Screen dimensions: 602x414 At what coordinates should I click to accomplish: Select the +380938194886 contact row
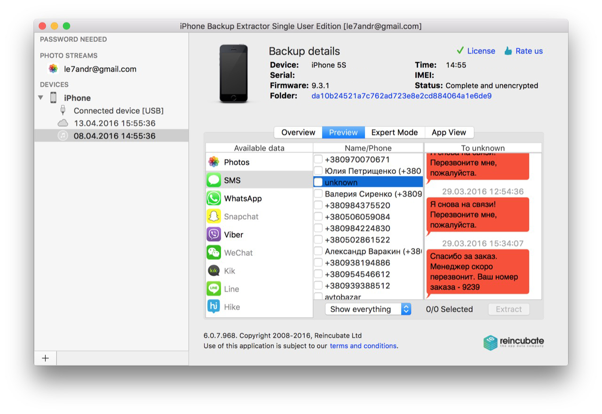click(368, 263)
